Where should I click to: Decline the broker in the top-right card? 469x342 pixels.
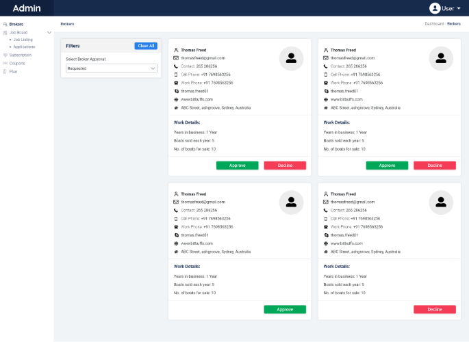coord(435,166)
